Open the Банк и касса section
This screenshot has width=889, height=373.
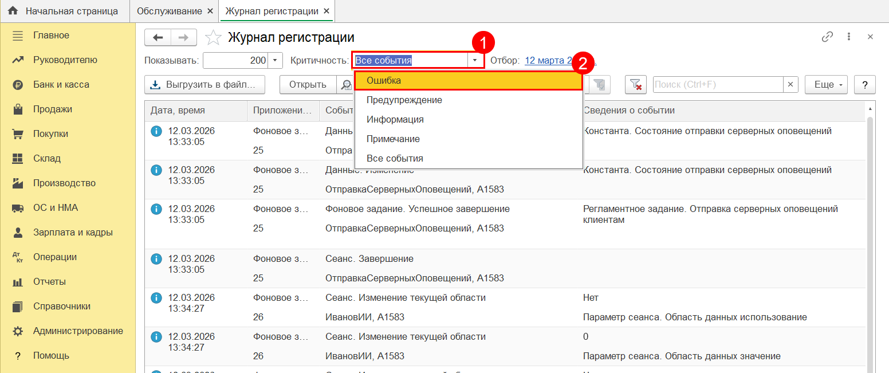tap(61, 84)
